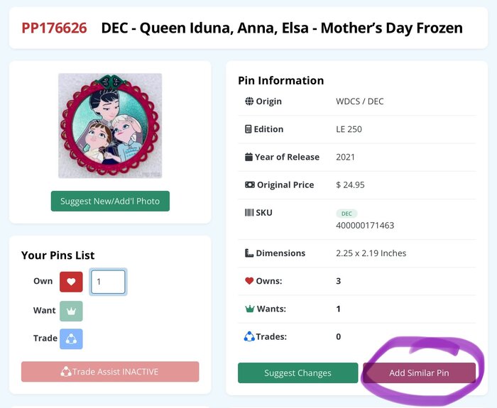
Task: Open the Frozen pin photo thumbnail
Action: [110, 126]
